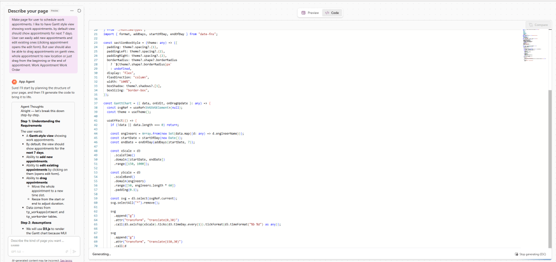
Task: Click the Preview badge beside the page title
Action: (55, 10)
